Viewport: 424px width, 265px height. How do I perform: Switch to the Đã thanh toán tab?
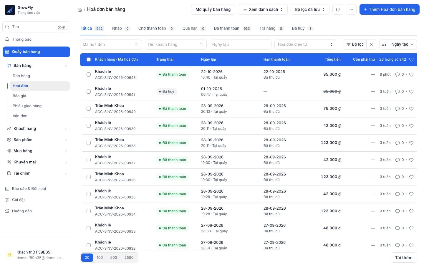point(232,29)
